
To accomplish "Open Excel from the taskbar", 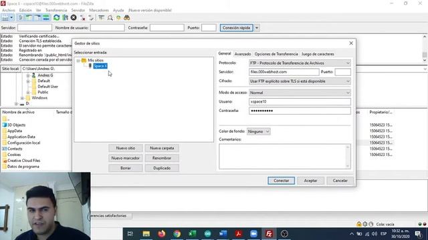I will point(193,234).
